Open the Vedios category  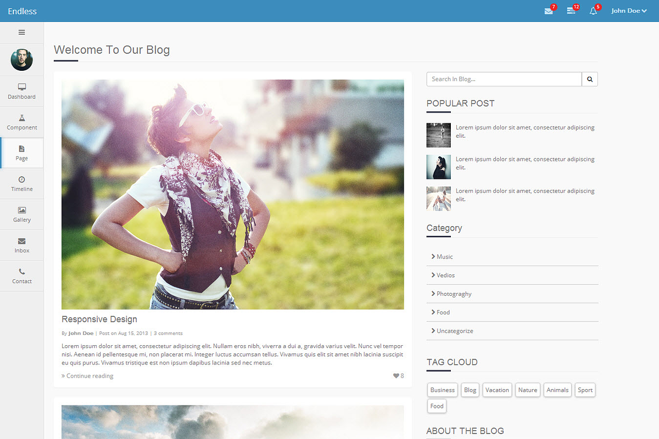coord(512,275)
